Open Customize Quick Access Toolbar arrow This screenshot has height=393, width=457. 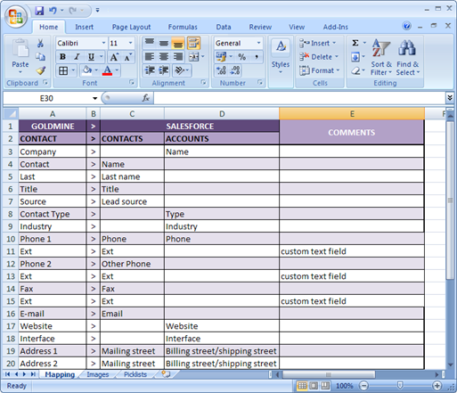tap(97, 11)
